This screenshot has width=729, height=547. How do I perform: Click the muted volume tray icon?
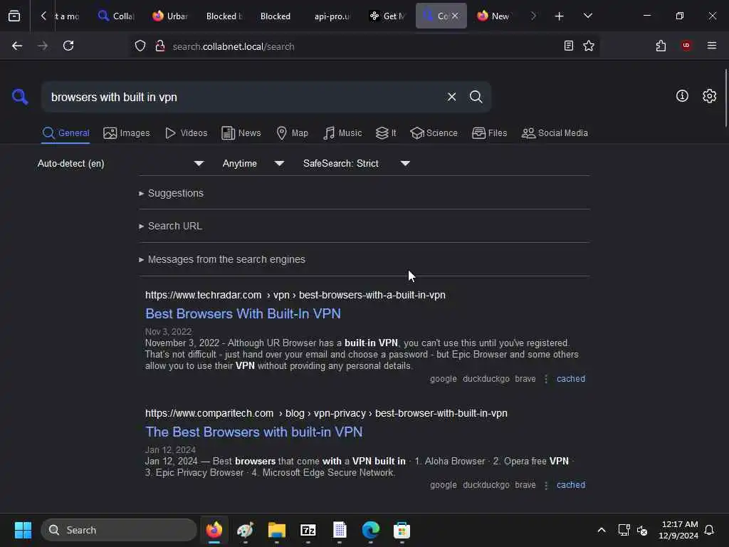[x=642, y=530]
